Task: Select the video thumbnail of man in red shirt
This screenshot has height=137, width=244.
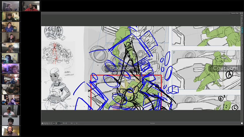Action: point(31,6)
